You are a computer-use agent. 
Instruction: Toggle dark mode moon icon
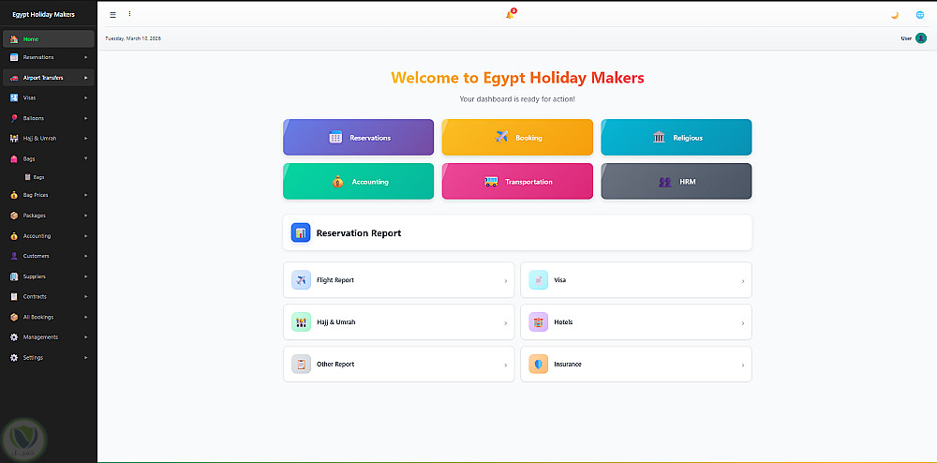pos(895,15)
